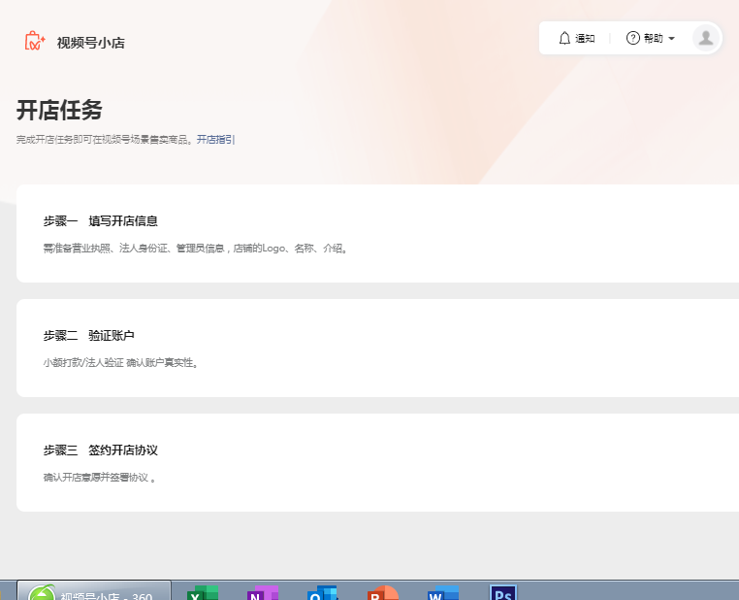Open PowerPoint from the taskbar

coord(383,592)
